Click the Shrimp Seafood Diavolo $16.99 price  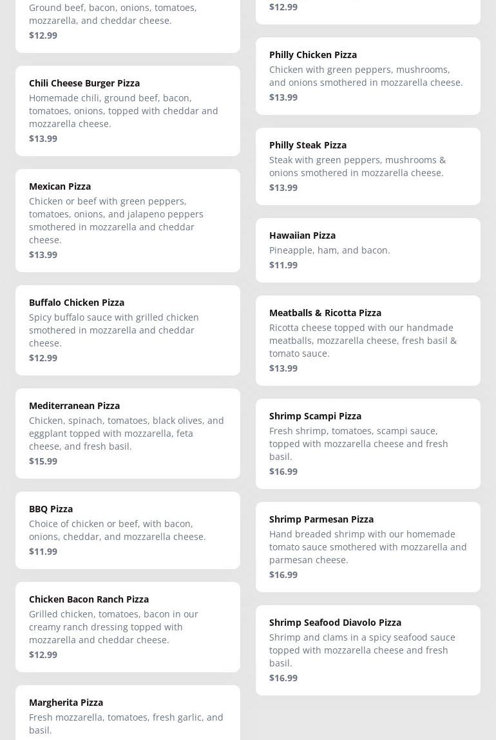click(x=283, y=678)
